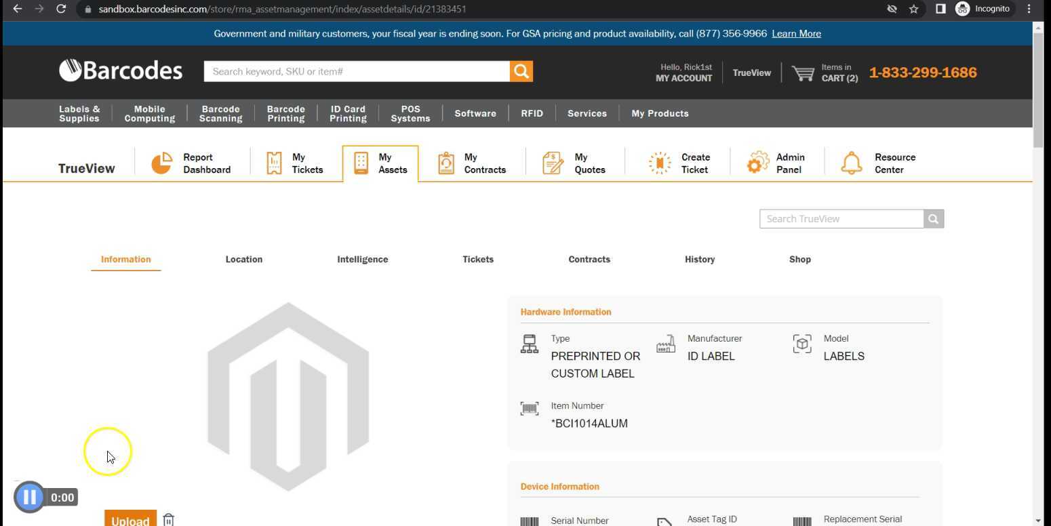Viewport: 1051px width, 526px height.
Task: Delete image with the trash icon
Action: pyautogui.click(x=168, y=519)
